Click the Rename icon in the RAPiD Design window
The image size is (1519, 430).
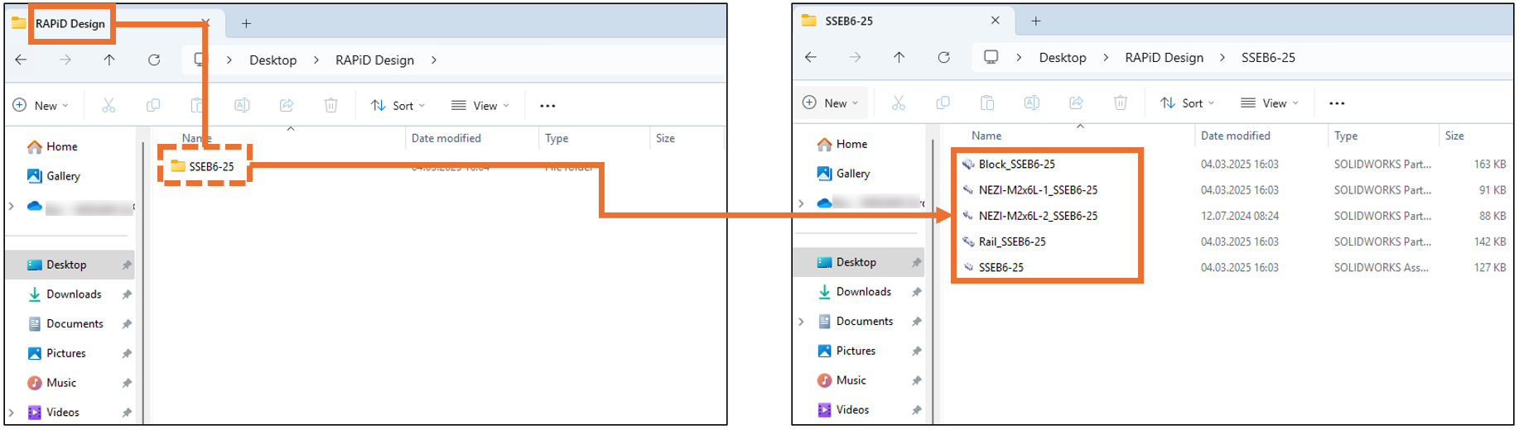point(242,105)
